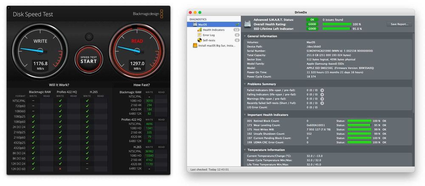
Task: Select MacOS drive in DriveDx sidebar
Action: (214, 24)
